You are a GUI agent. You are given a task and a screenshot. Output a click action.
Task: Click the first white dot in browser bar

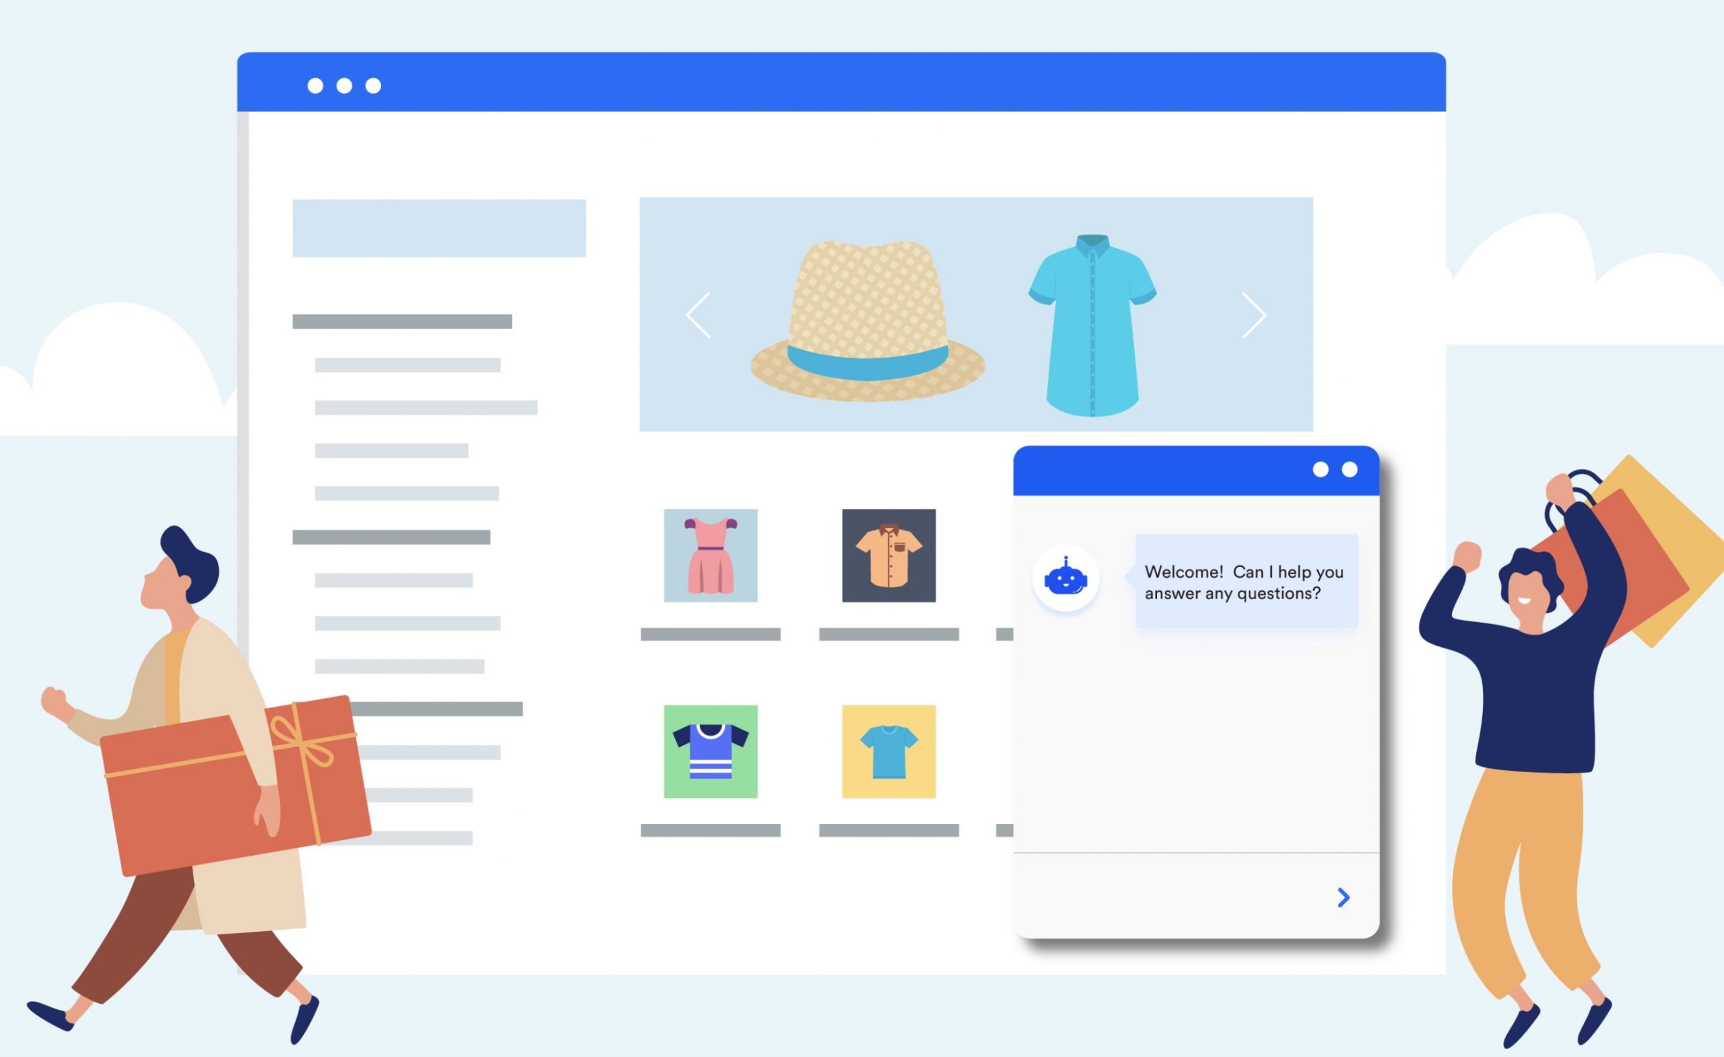coord(316,86)
